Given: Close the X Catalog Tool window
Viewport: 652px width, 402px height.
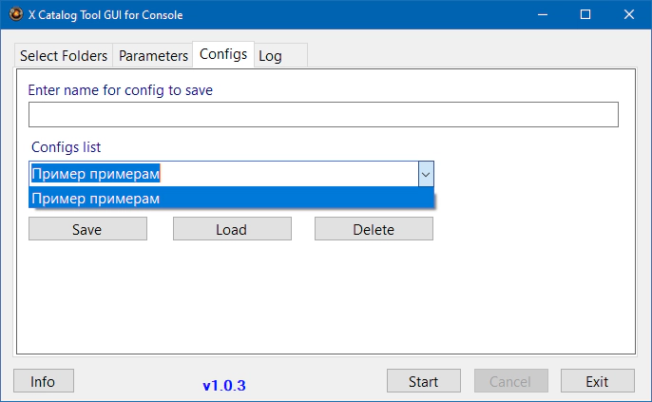Looking at the screenshot, I should pyautogui.click(x=629, y=15).
